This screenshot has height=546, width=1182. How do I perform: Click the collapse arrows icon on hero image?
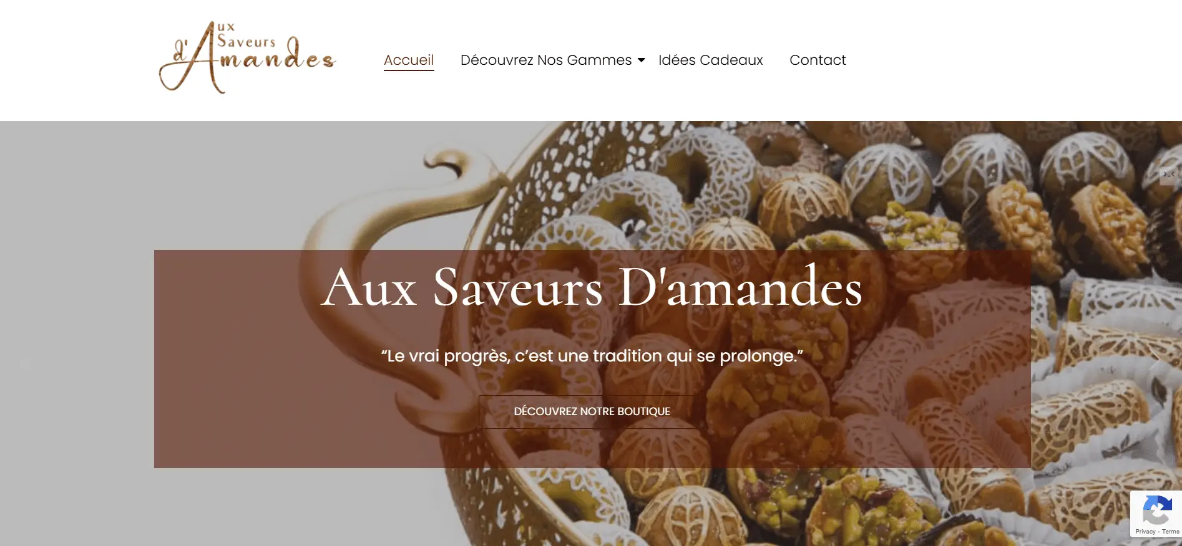point(1169,175)
